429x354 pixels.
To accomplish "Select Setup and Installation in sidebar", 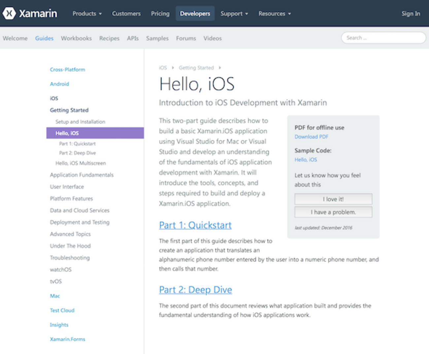I will (80, 122).
